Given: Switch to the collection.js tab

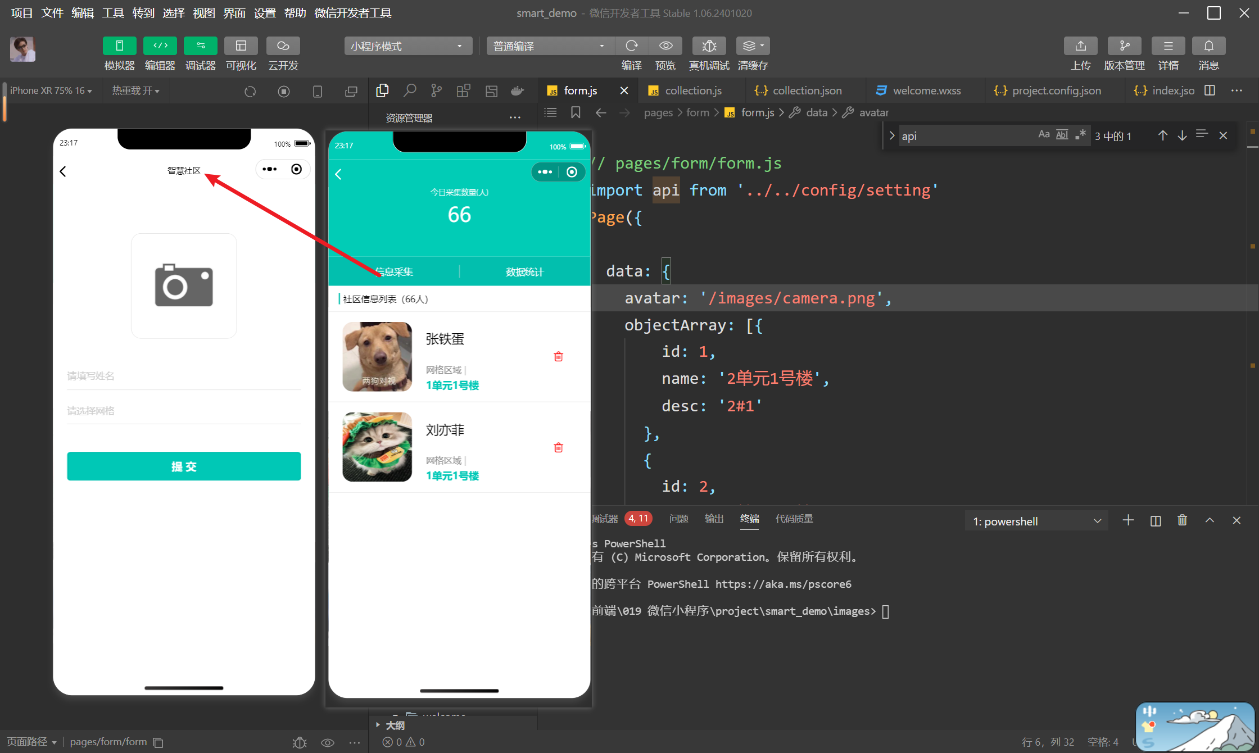Looking at the screenshot, I should (692, 90).
